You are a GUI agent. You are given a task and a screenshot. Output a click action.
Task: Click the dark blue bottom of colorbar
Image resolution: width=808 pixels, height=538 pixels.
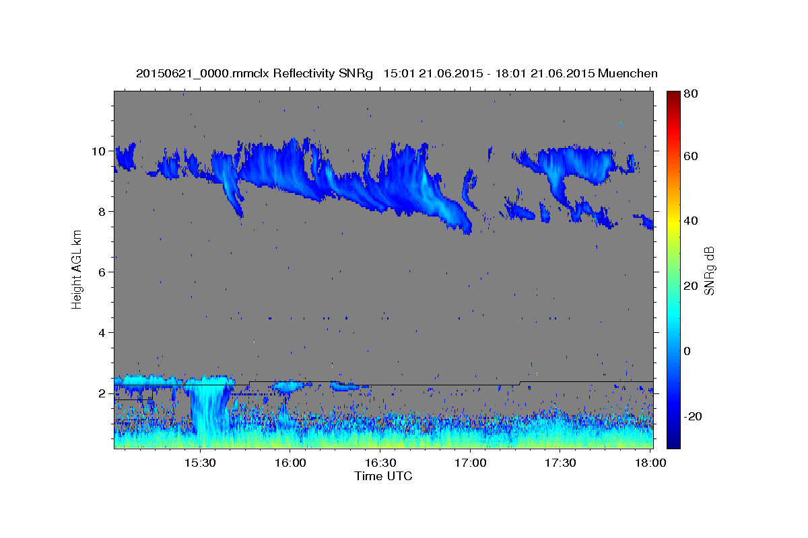click(673, 440)
